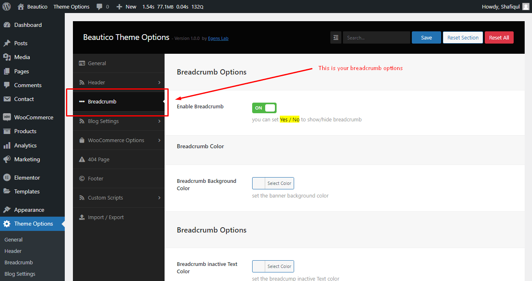Viewport: 532px width, 281px height.
Task: Open the Egens Lab author link
Action: coord(218,38)
